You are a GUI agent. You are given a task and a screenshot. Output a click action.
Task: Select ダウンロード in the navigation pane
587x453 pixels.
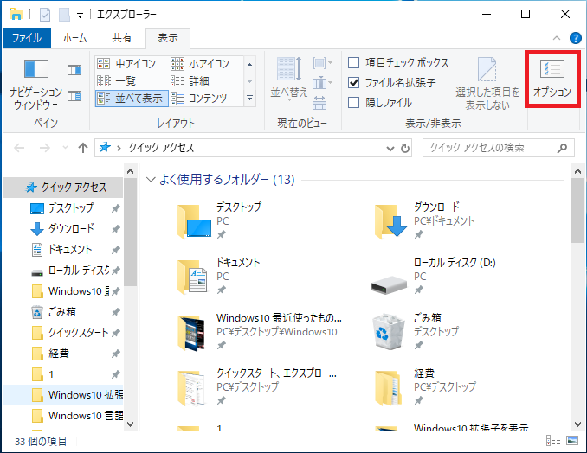tap(63, 228)
